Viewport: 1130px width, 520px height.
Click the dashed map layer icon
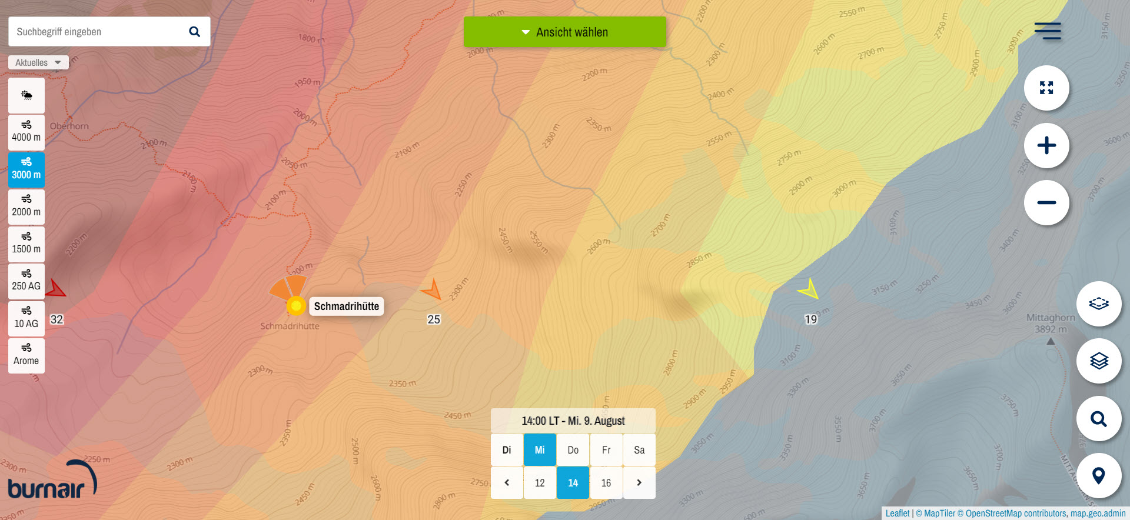1098,304
